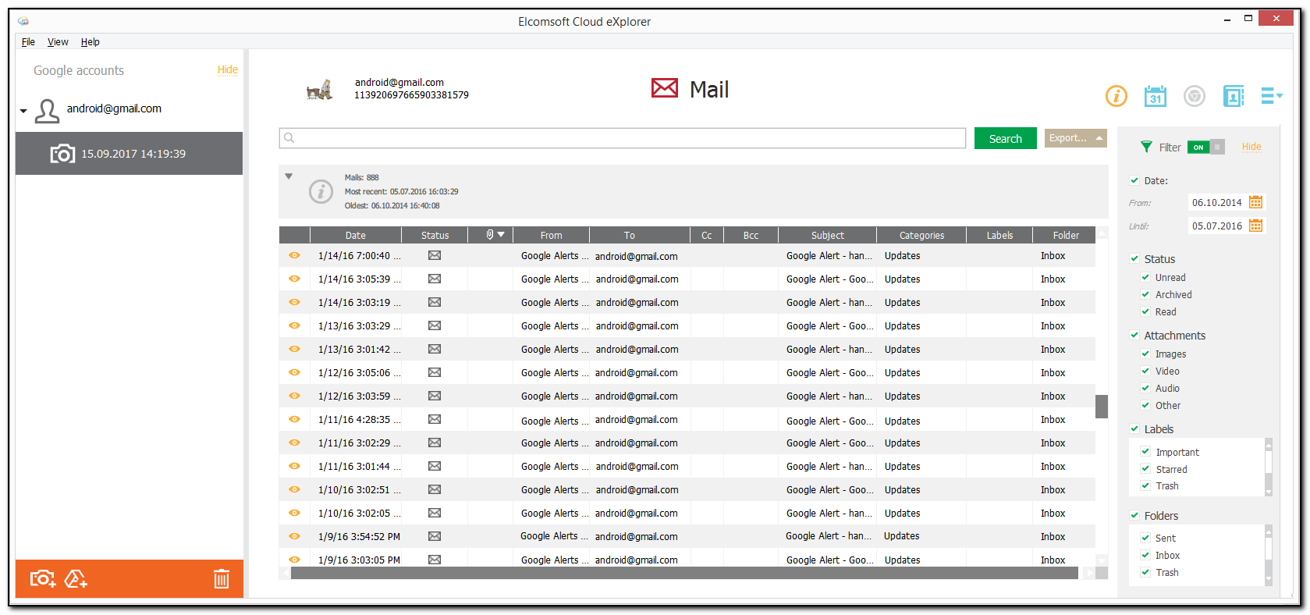
Task: Open the orange account info icon
Action: [x=1116, y=96]
